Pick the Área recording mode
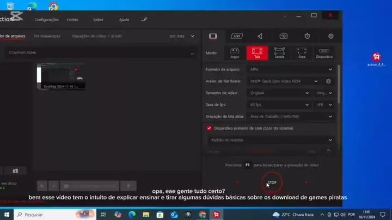 [302, 53]
